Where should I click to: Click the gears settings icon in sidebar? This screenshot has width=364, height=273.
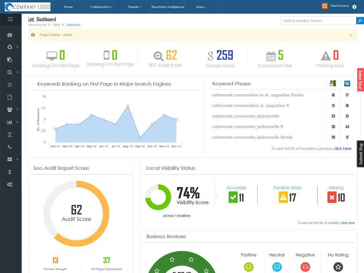coord(10,184)
